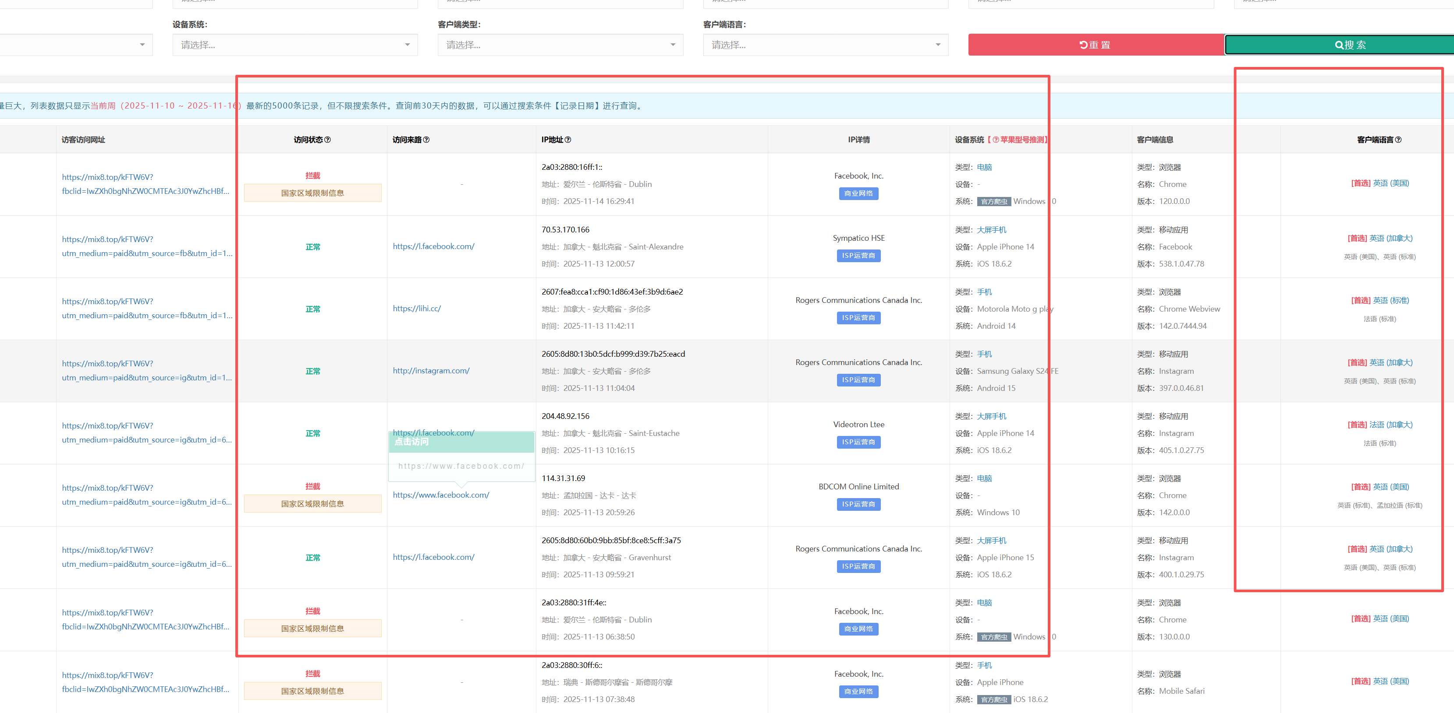Click ISP运营商 badge under Sympatico HSE
The height and width of the screenshot is (713, 1454).
pyautogui.click(x=858, y=256)
